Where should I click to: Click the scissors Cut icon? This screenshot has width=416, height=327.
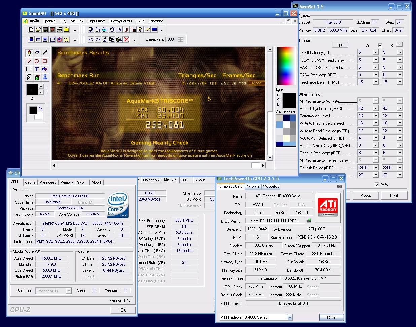105,39
